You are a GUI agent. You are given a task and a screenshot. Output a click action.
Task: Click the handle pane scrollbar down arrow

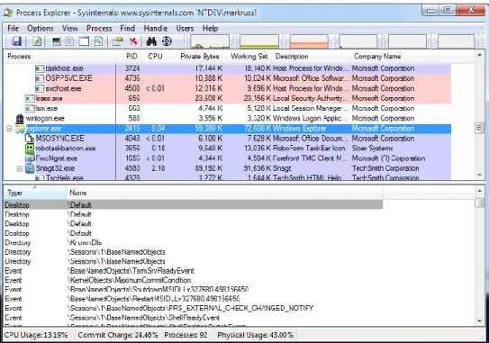tap(480, 320)
